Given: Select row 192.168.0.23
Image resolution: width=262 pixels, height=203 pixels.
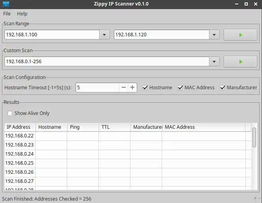Looking at the screenshot, I should 128,145.
